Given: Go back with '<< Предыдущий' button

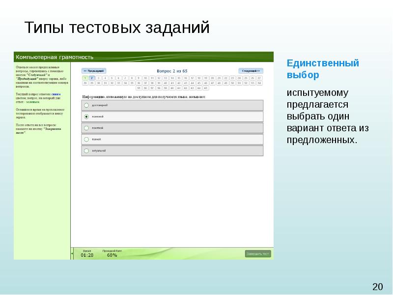Looking at the screenshot, I should tap(94, 71).
